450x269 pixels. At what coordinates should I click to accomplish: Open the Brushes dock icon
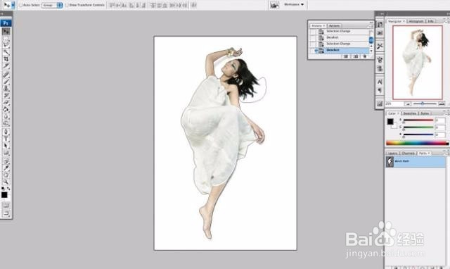pos(380,60)
